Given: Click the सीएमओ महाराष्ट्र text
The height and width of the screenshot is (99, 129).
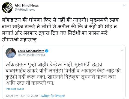Looking at the screenshot, I should point(19,40).
